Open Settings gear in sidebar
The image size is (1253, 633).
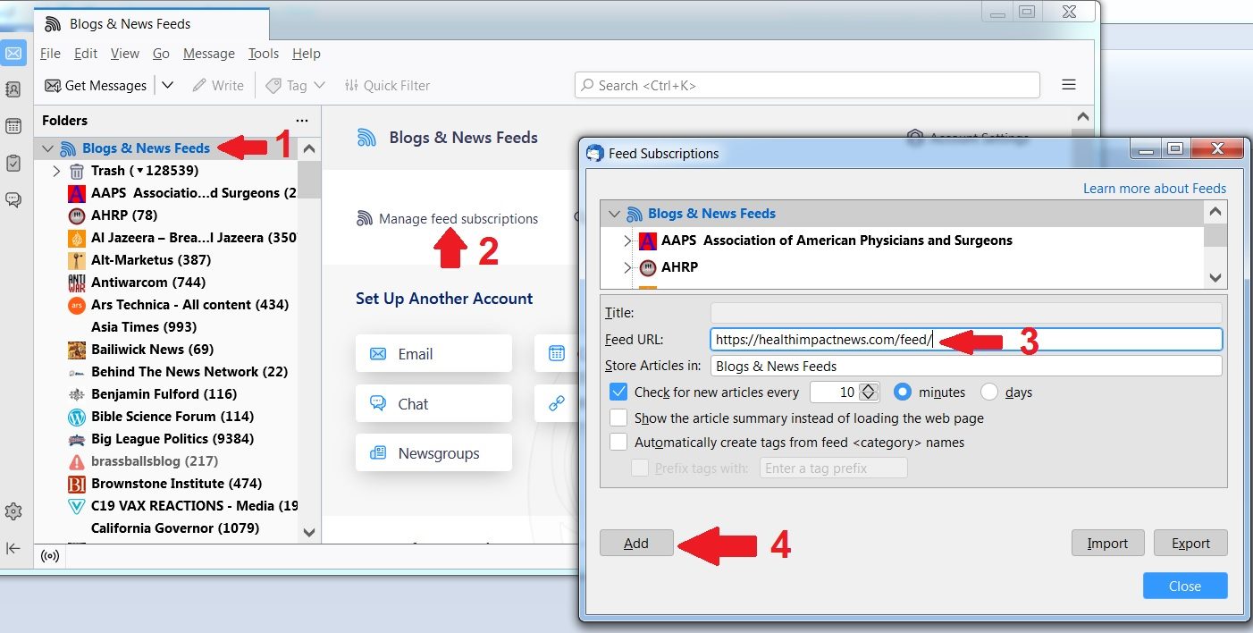click(13, 511)
